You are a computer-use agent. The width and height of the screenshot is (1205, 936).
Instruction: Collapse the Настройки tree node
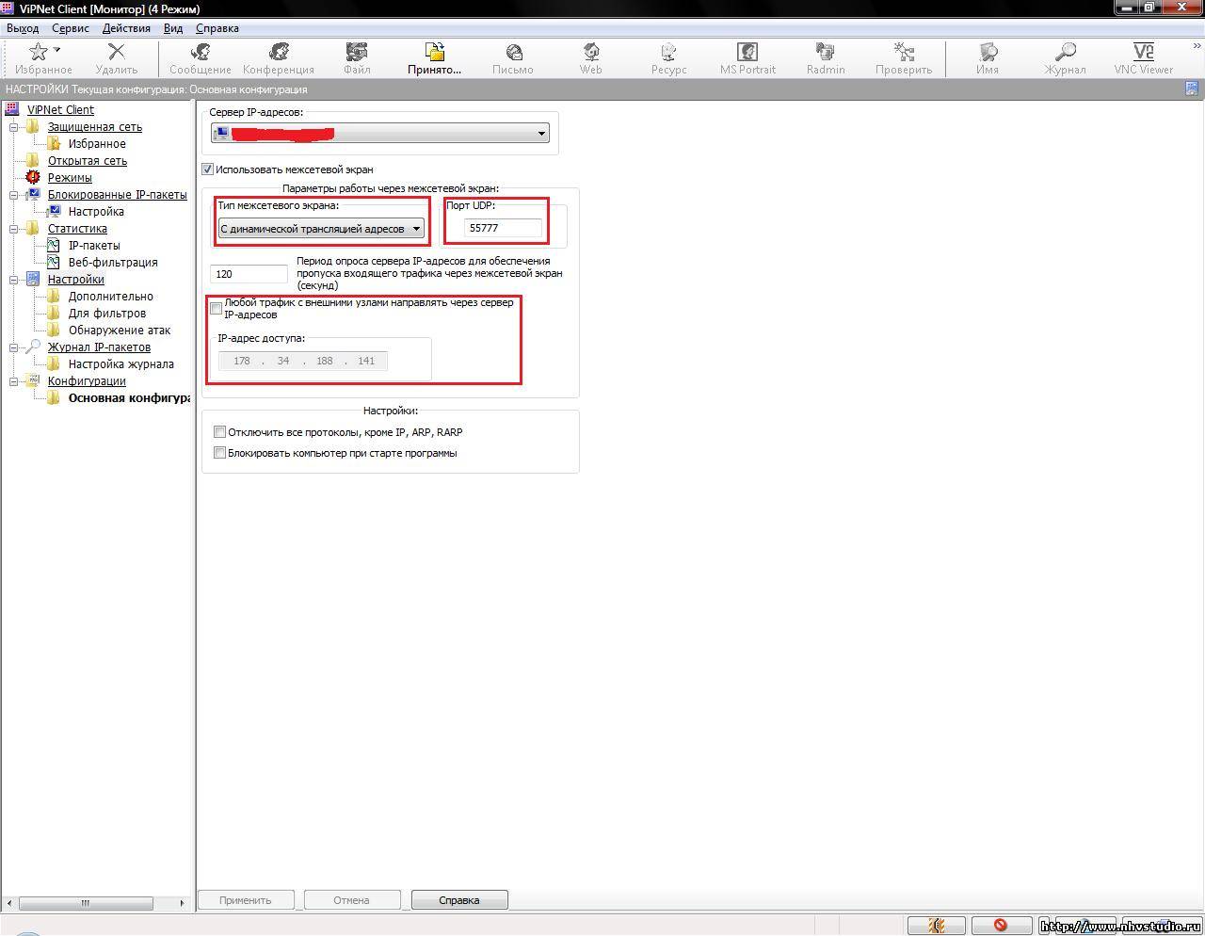click(14, 279)
